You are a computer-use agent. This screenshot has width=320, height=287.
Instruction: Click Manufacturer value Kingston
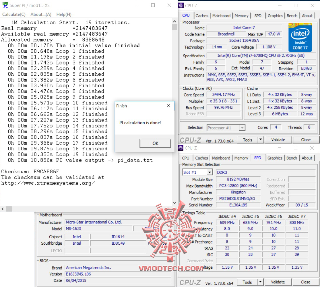(x=238, y=192)
